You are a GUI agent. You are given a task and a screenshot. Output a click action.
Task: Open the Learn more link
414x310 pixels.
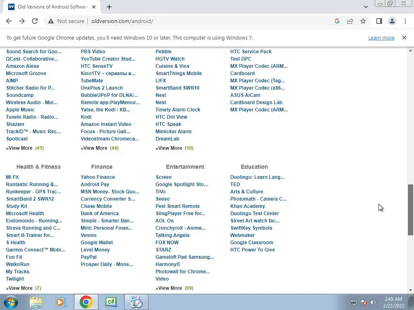coord(381,38)
